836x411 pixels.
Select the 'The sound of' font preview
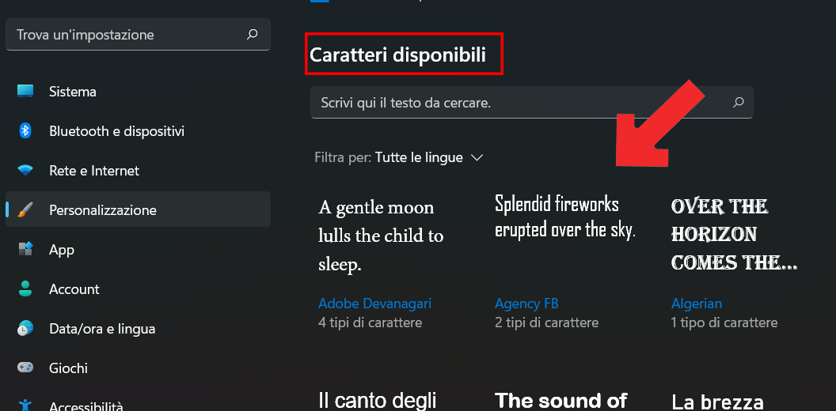click(560, 400)
